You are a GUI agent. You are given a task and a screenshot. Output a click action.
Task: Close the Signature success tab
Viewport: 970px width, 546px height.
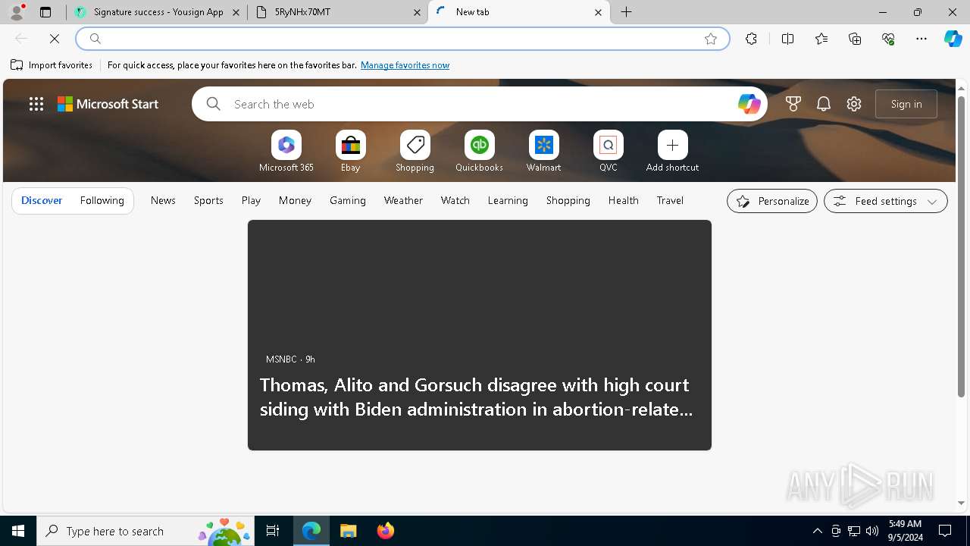(236, 12)
